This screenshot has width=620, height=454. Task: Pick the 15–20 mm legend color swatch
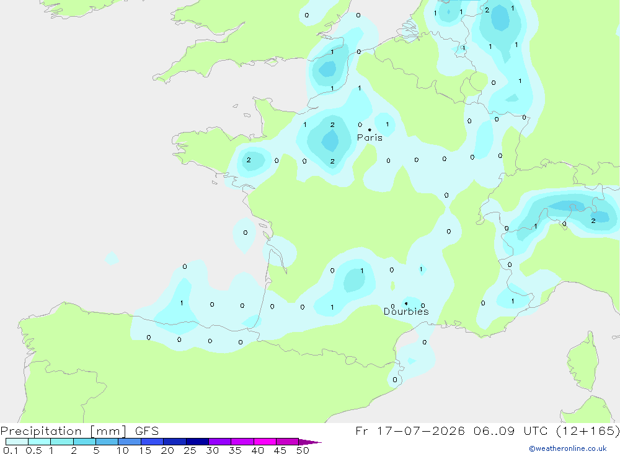(x=153, y=442)
